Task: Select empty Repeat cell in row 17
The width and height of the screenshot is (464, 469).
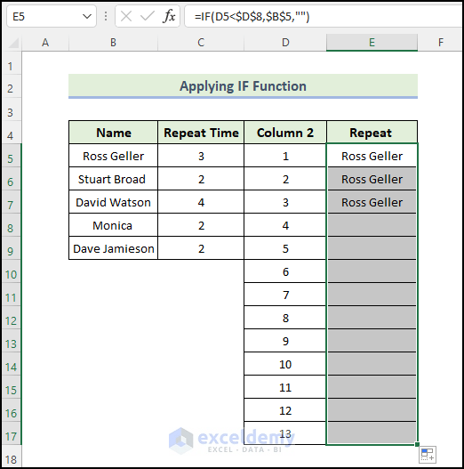Action: pos(372,433)
